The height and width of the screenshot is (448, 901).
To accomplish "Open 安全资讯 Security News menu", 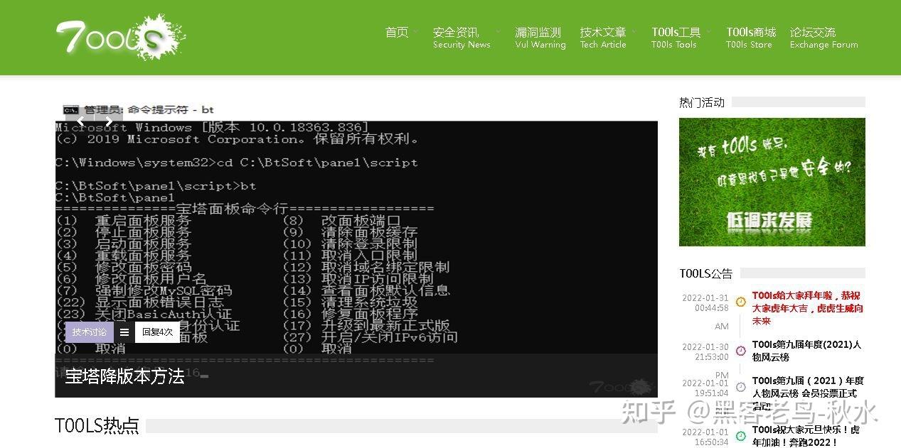I will click(462, 38).
